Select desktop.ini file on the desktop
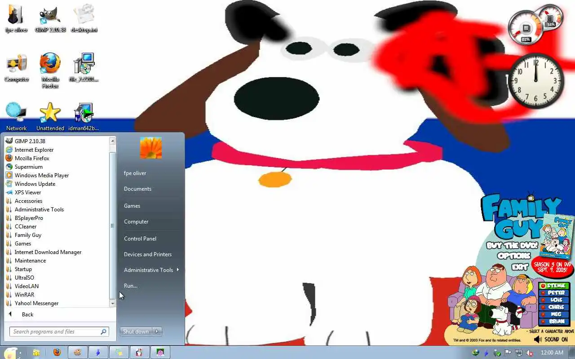Screen dimensions: 575x359 (x=84, y=18)
